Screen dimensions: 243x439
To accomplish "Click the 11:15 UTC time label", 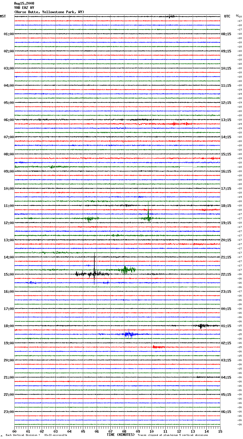I will 226,86.
